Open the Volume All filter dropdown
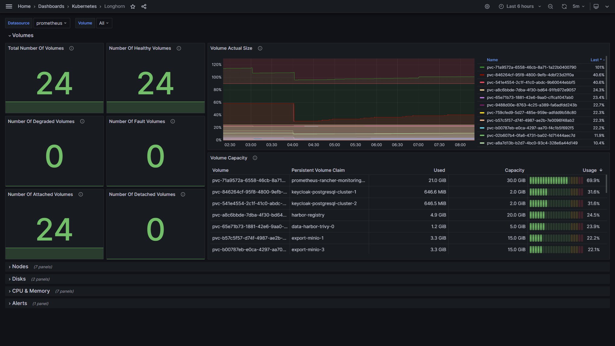 tap(104, 23)
